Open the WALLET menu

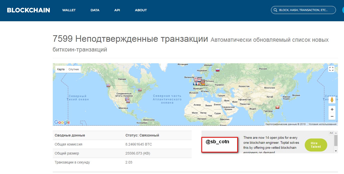[69, 10]
